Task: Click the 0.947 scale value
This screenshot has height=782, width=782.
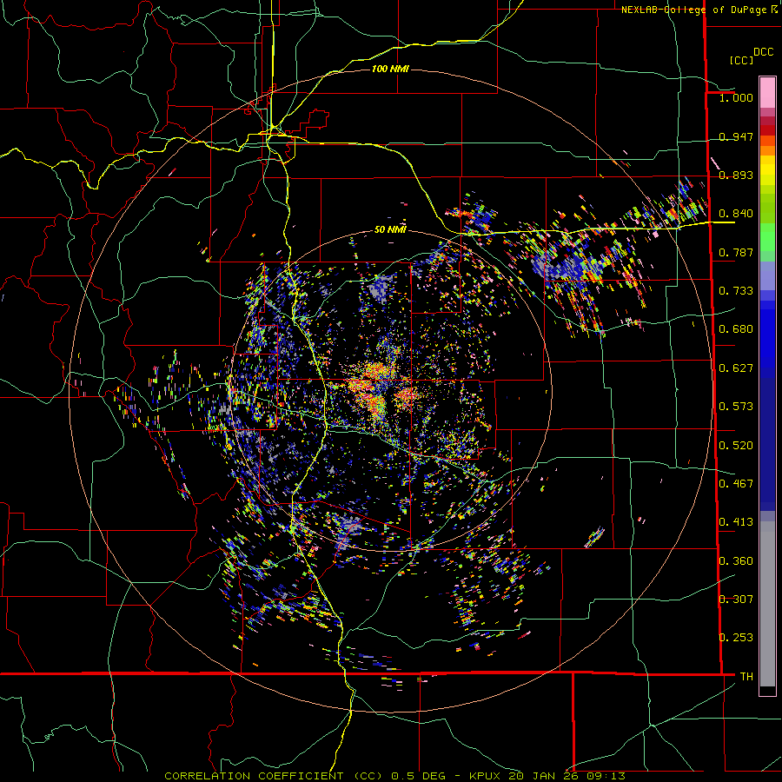Action: coord(736,136)
